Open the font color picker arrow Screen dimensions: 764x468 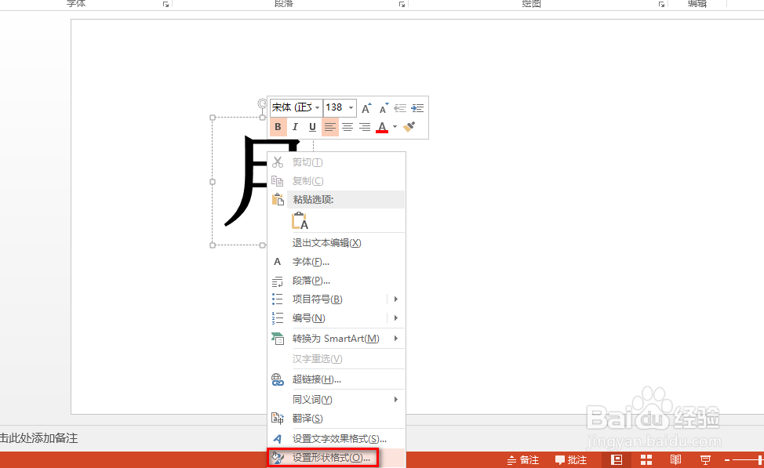[x=395, y=126]
